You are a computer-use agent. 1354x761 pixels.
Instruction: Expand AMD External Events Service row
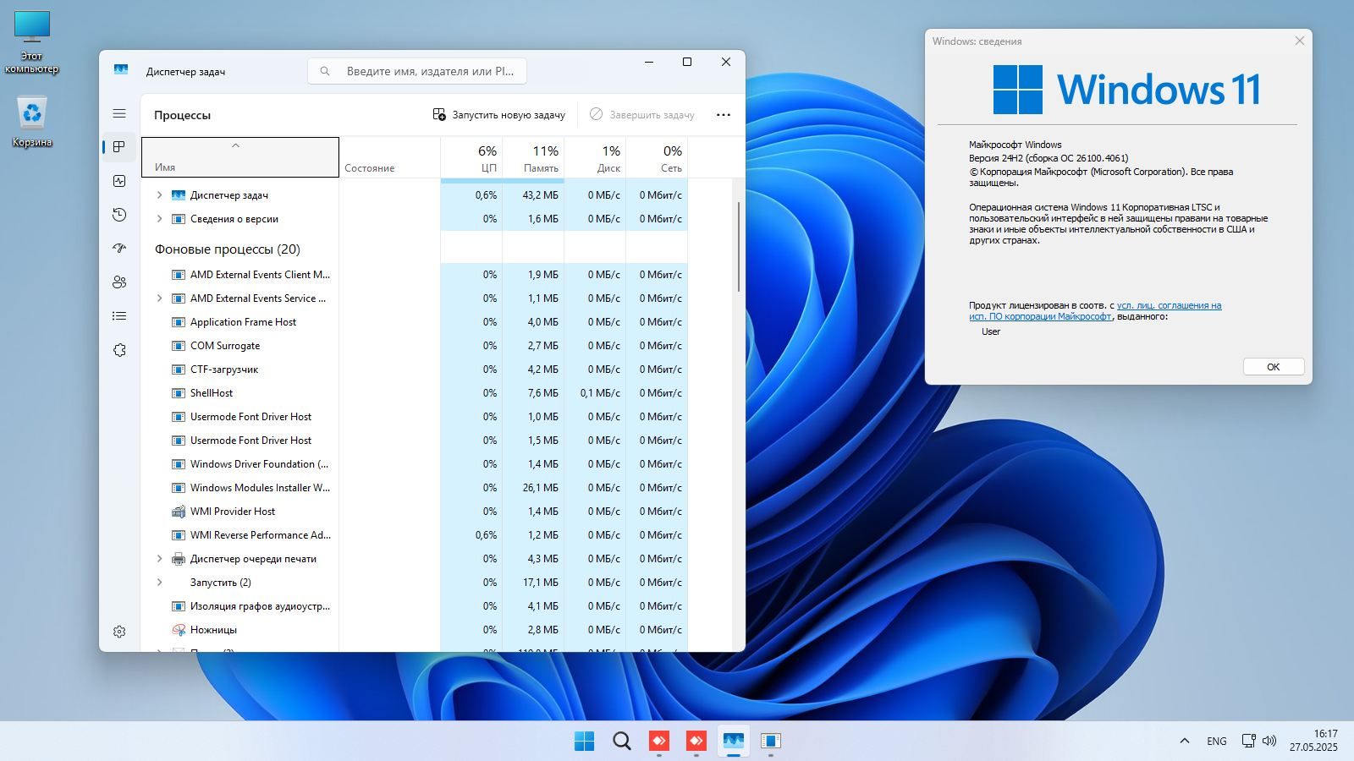click(x=159, y=298)
